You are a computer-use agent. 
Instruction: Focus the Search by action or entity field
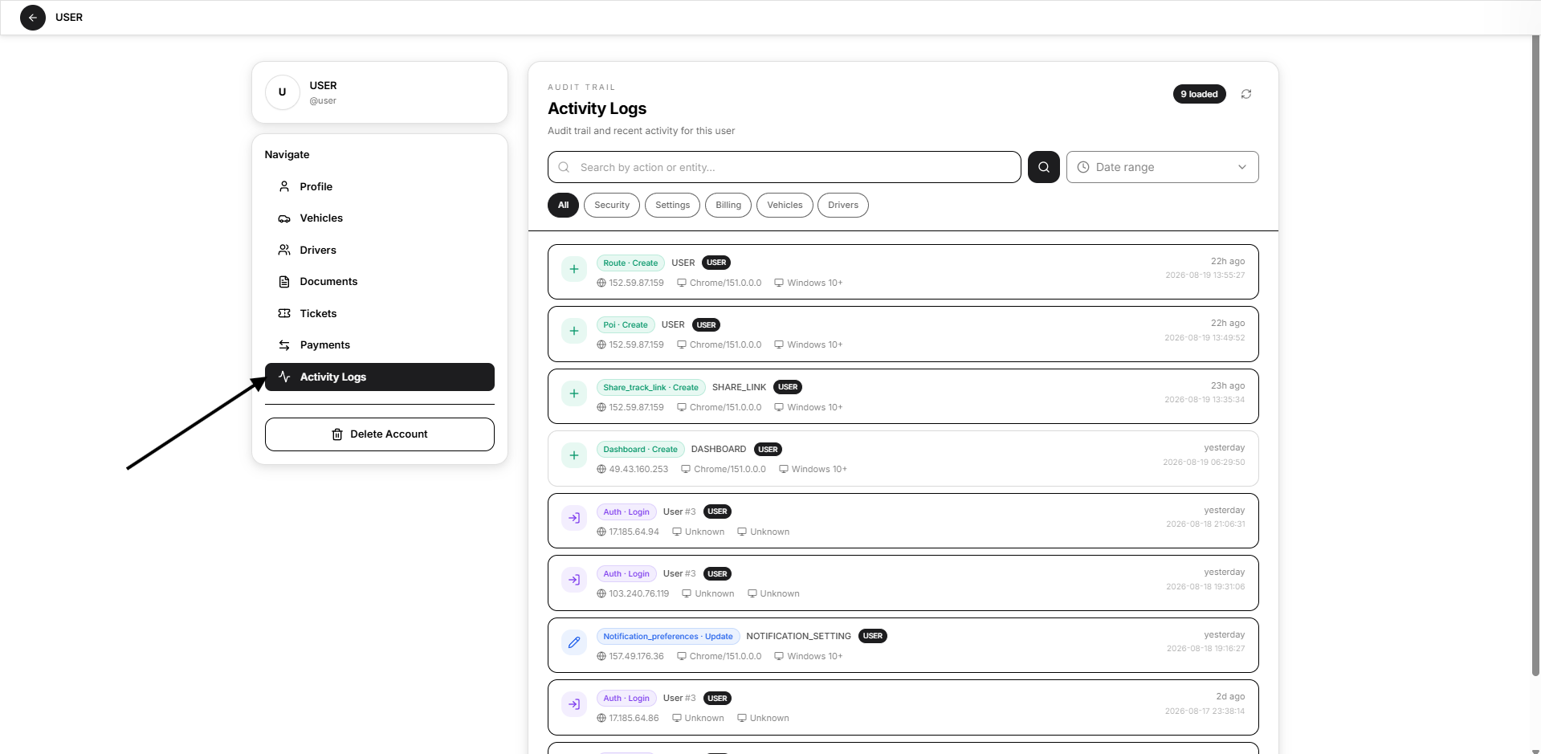[785, 167]
